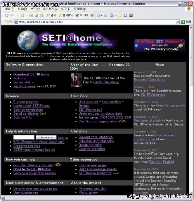Open the 보기(V) menu
The height and width of the screenshot is (201, 194).
[35, 9]
